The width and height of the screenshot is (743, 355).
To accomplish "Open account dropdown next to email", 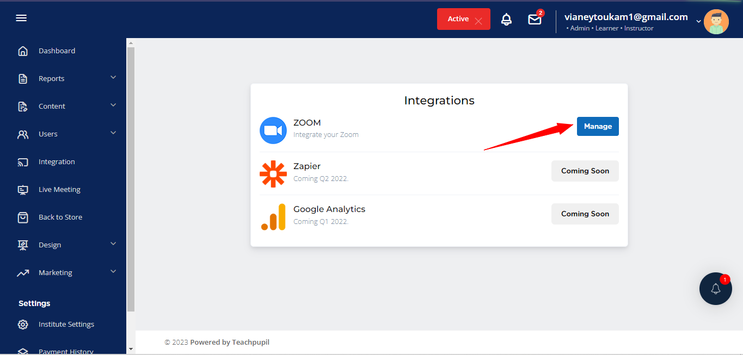I will coord(698,21).
